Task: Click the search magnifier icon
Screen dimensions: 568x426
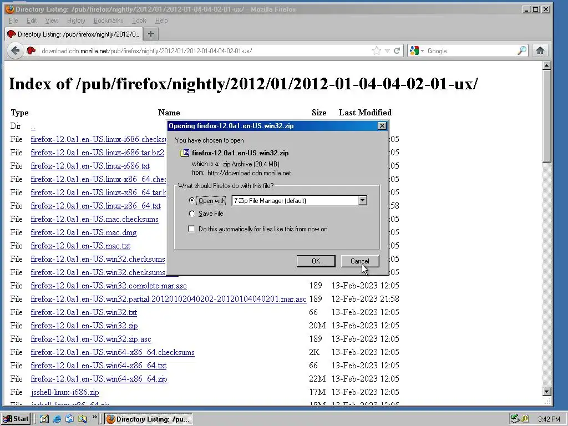Action: coord(521,50)
